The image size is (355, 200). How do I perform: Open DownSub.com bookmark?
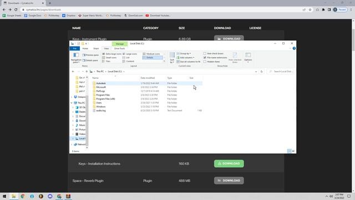click(x=133, y=16)
